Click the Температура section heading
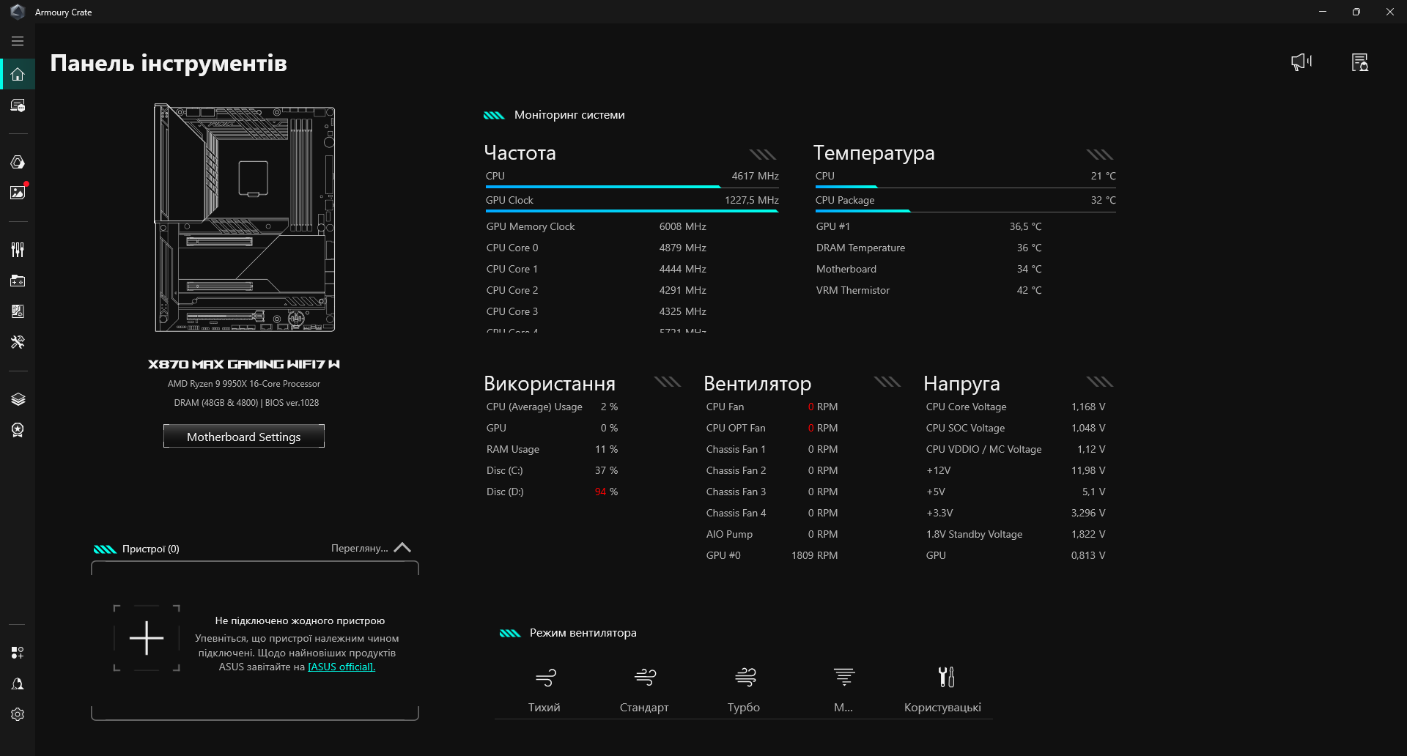This screenshot has width=1407, height=756. tap(874, 153)
